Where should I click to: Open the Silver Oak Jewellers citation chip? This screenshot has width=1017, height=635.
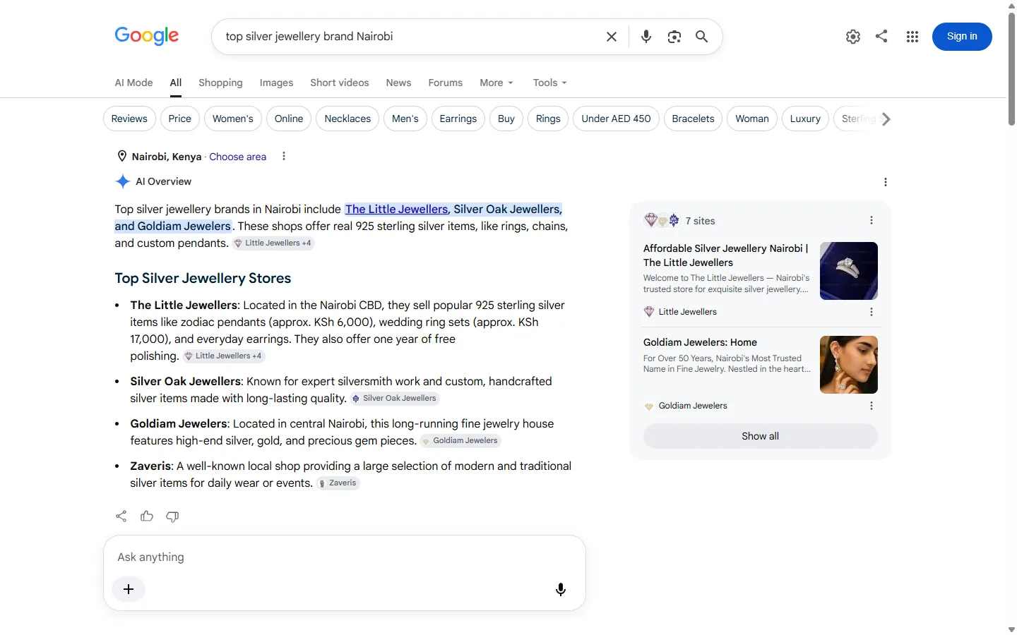click(x=394, y=399)
